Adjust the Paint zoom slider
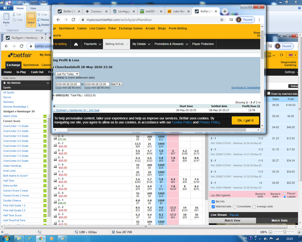302x242 pixels. 285,232
